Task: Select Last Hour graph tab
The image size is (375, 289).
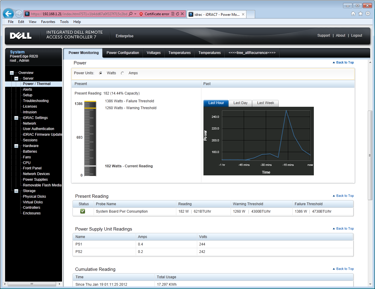Action: point(216,103)
